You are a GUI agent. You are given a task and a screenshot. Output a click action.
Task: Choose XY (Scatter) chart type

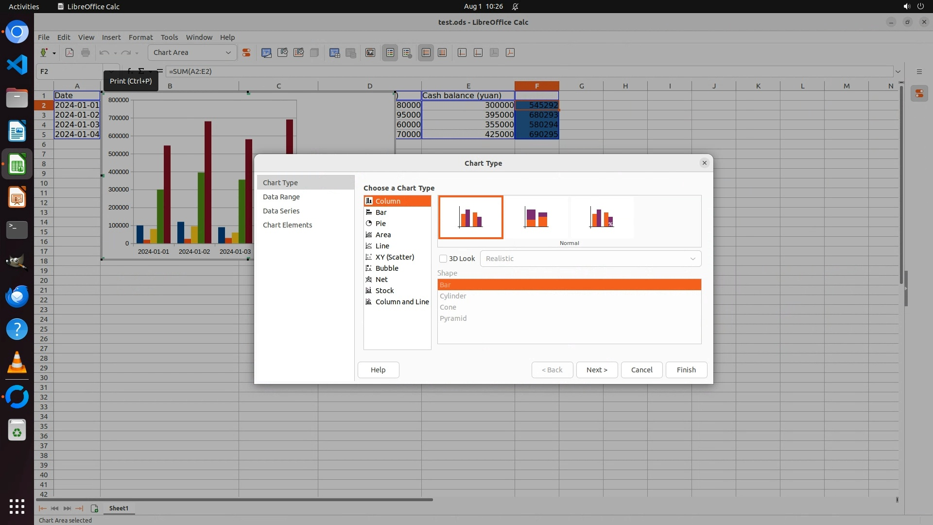(394, 257)
